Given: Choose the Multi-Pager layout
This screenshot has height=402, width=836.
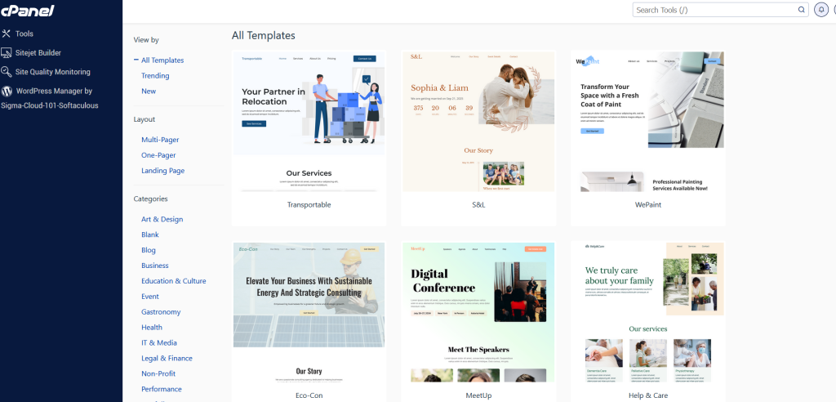Looking at the screenshot, I should (x=160, y=140).
